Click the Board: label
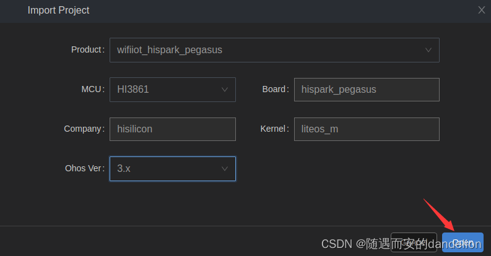The height and width of the screenshot is (256, 491). pyautogui.click(x=276, y=90)
